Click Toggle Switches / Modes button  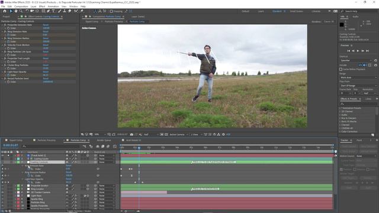[x=79, y=211]
